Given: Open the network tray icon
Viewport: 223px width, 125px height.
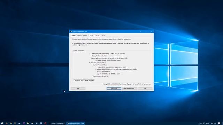Looking at the screenshot, I should [204, 123].
